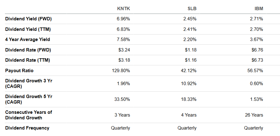Click Dividend Growth 3 Yr (CAGR) label
280x136 pixels.
(x=29, y=84)
